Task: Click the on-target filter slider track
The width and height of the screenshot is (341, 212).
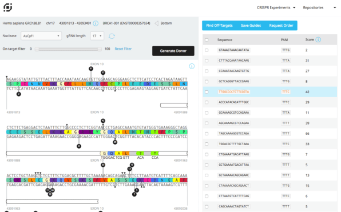Action: click(68, 49)
